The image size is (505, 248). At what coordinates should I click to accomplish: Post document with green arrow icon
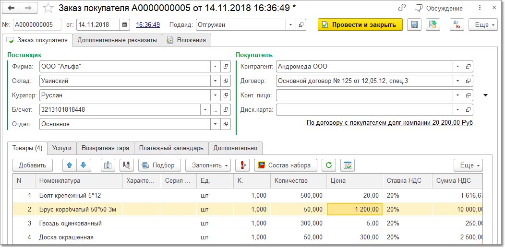point(433,25)
